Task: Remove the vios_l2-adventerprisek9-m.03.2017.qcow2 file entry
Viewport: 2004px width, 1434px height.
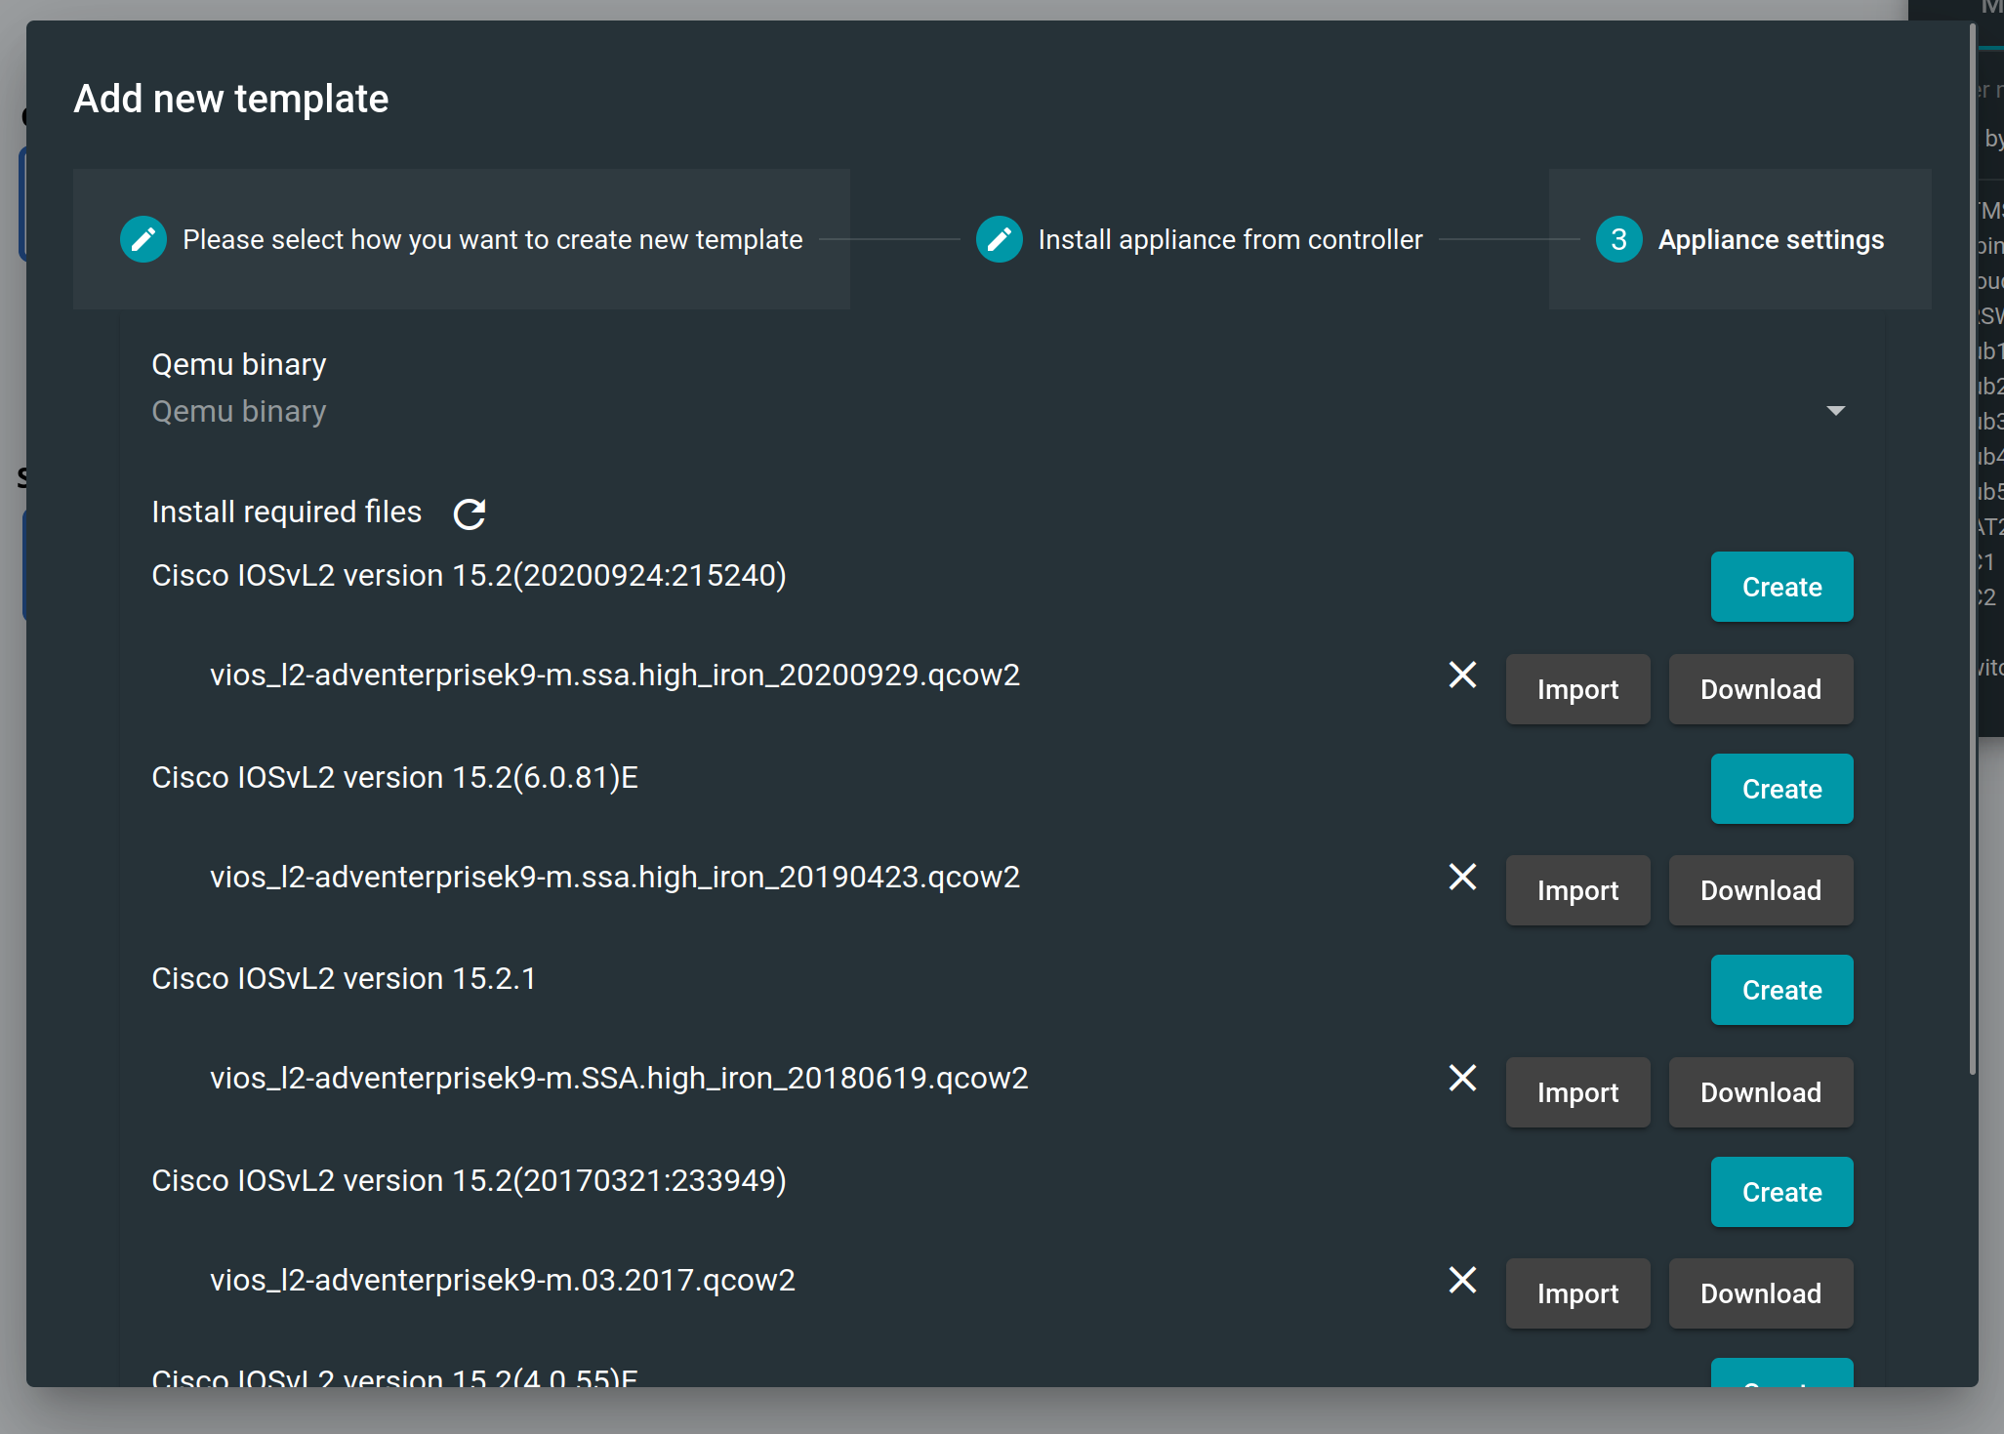Action: [x=1461, y=1280]
